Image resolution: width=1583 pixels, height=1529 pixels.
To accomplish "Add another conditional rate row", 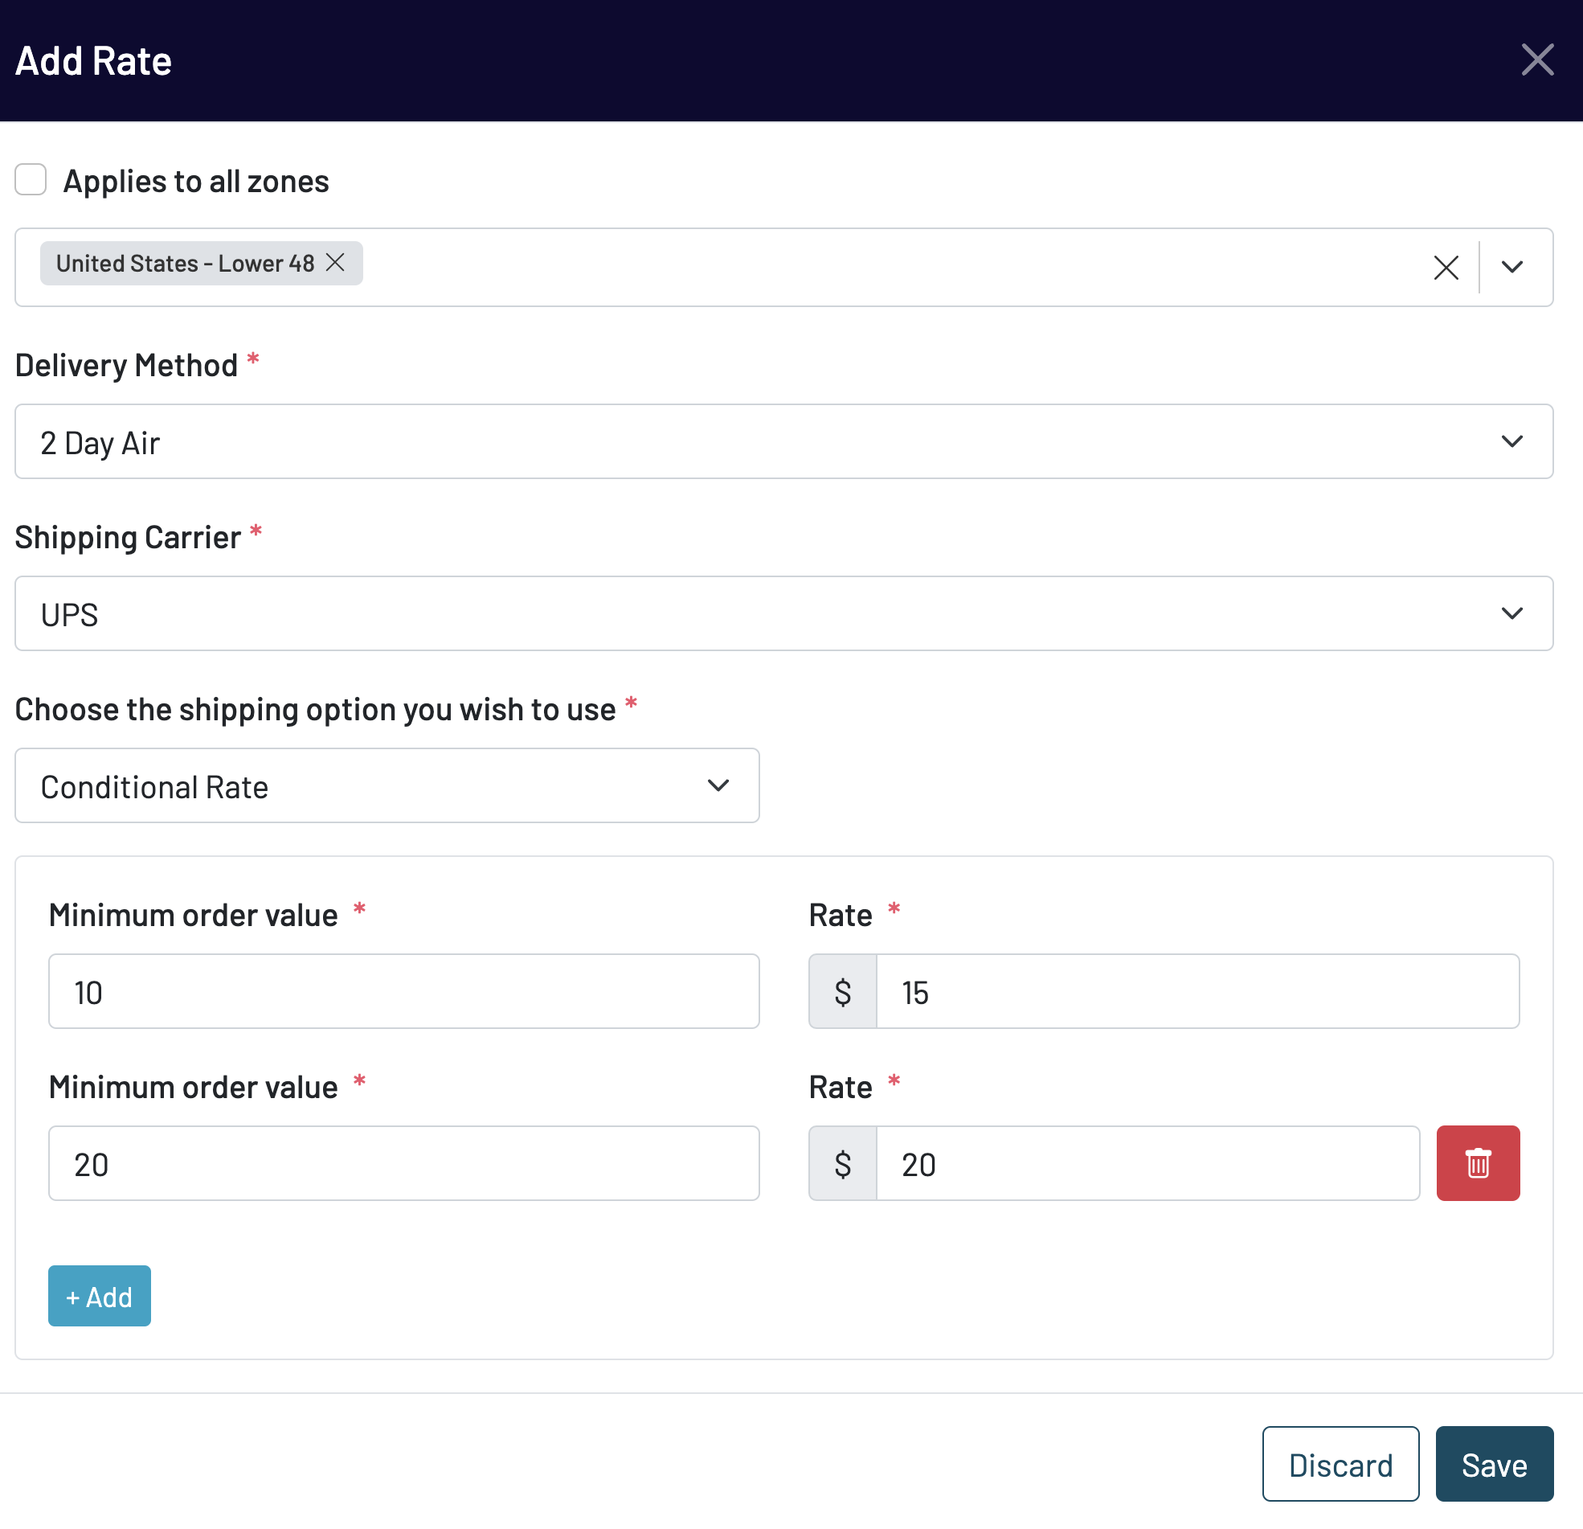I will tap(100, 1296).
